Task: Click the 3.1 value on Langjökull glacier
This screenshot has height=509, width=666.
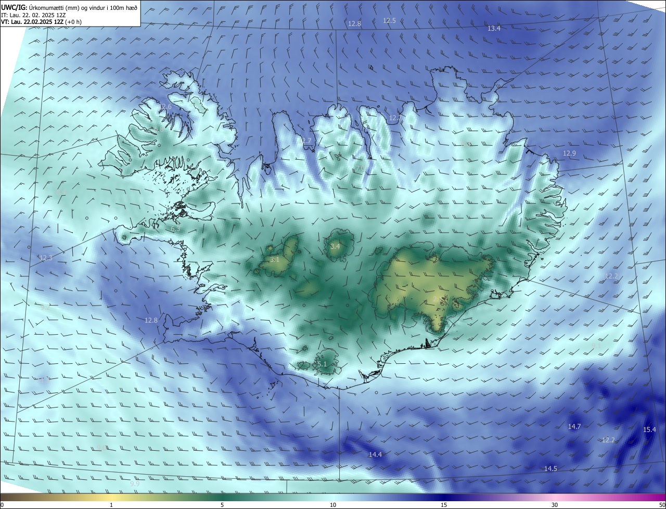Action: click(275, 259)
